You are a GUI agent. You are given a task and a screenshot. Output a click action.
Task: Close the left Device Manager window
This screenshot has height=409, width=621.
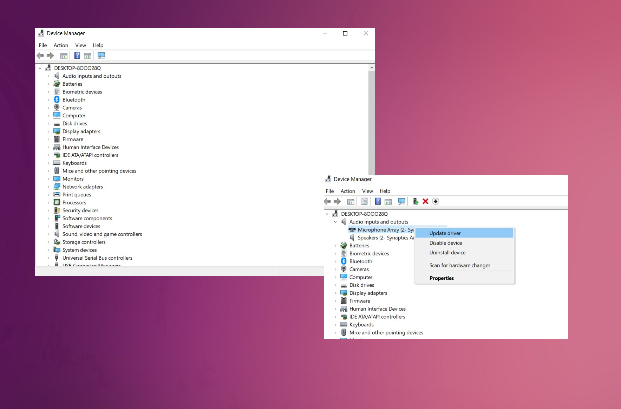[366, 33]
